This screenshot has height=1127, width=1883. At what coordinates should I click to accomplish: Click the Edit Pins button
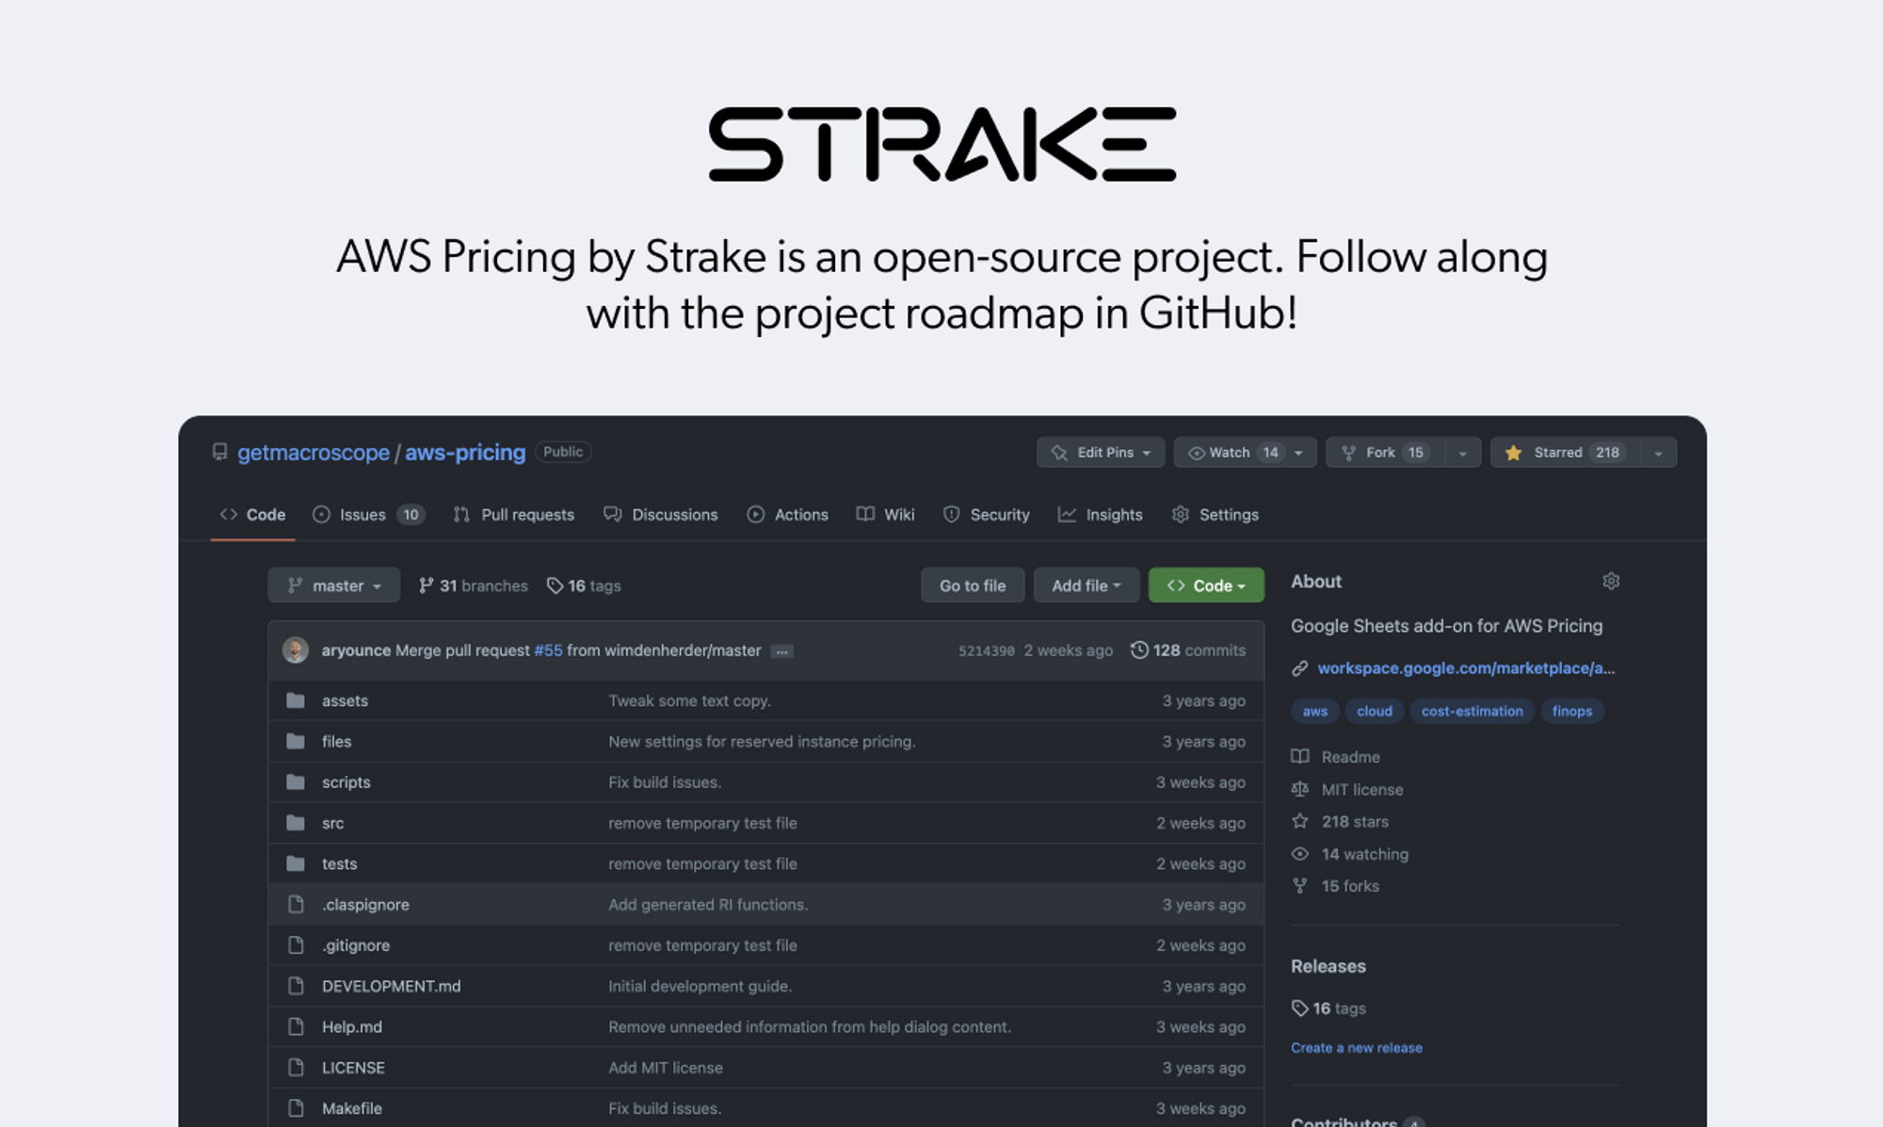tap(1101, 453)
